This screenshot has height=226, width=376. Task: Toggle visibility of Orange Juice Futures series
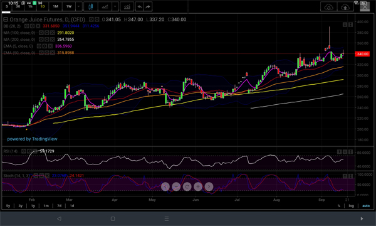pos(91,19)
